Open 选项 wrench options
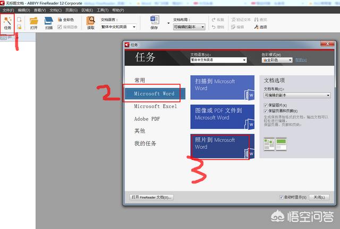 tap(260, 27)
